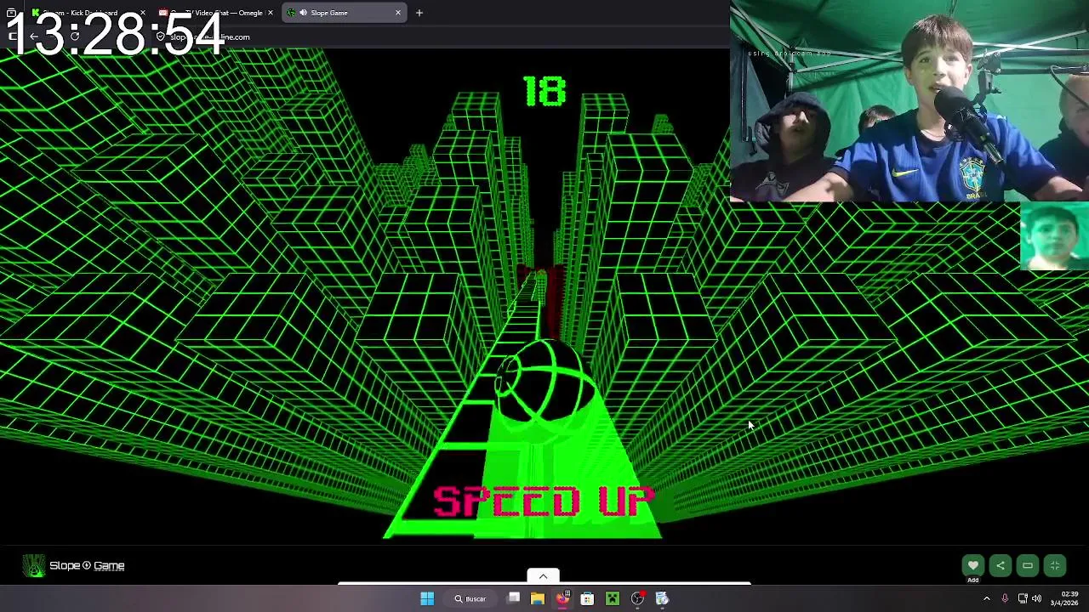Switch to theater mode rectangle icon
This screenshot has height=612, width=1089.
[x=1028, y=565]
